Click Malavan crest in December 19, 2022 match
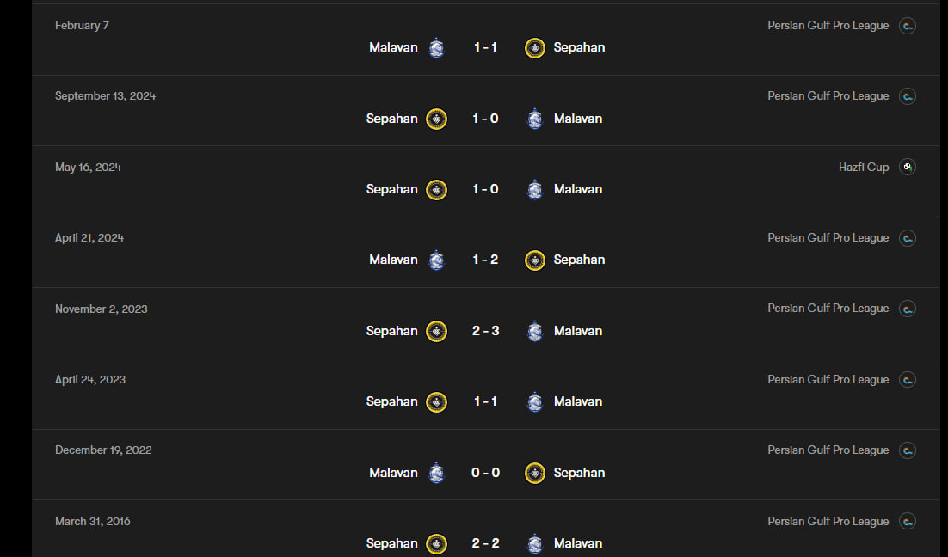 (x=436, y=473)
